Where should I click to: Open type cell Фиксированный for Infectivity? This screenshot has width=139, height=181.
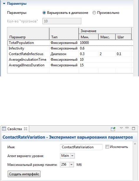coord(64,48)
